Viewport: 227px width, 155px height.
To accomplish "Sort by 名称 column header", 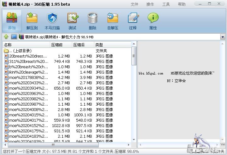I will click(26, 45).
